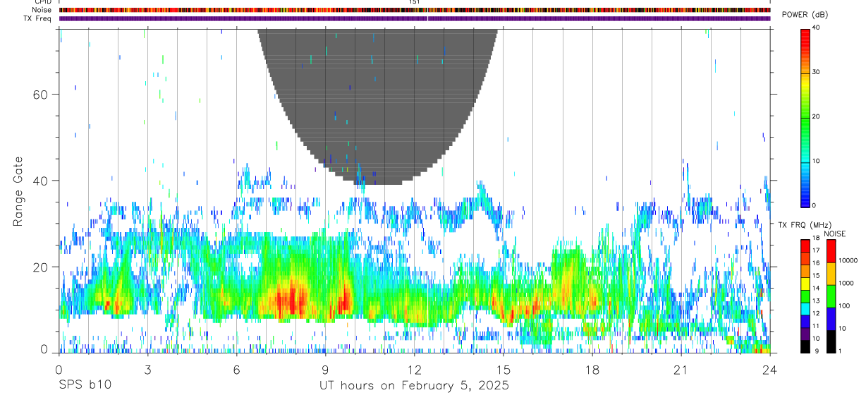866x400 pixels.
Task: Click the 'Range Gate' axis title
Action: pos(18,191)
